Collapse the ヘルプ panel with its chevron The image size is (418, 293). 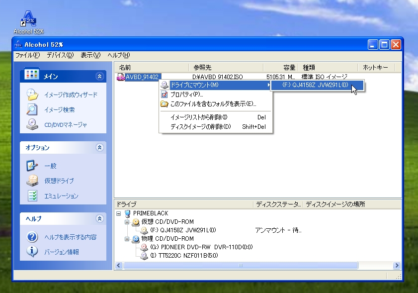click(x=99, y=218)
